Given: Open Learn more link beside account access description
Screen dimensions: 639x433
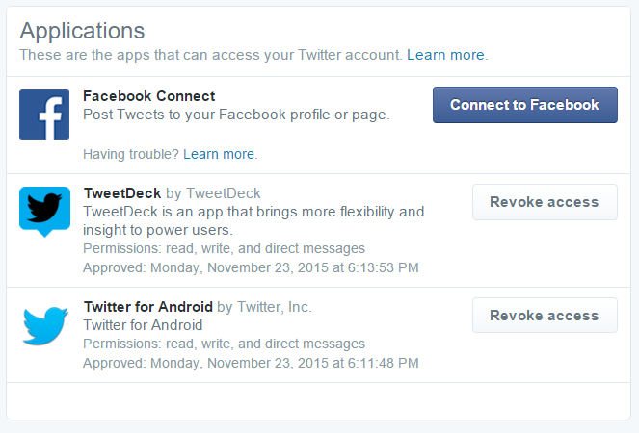Looking at the screenshot, I should (x=446, y=55).
